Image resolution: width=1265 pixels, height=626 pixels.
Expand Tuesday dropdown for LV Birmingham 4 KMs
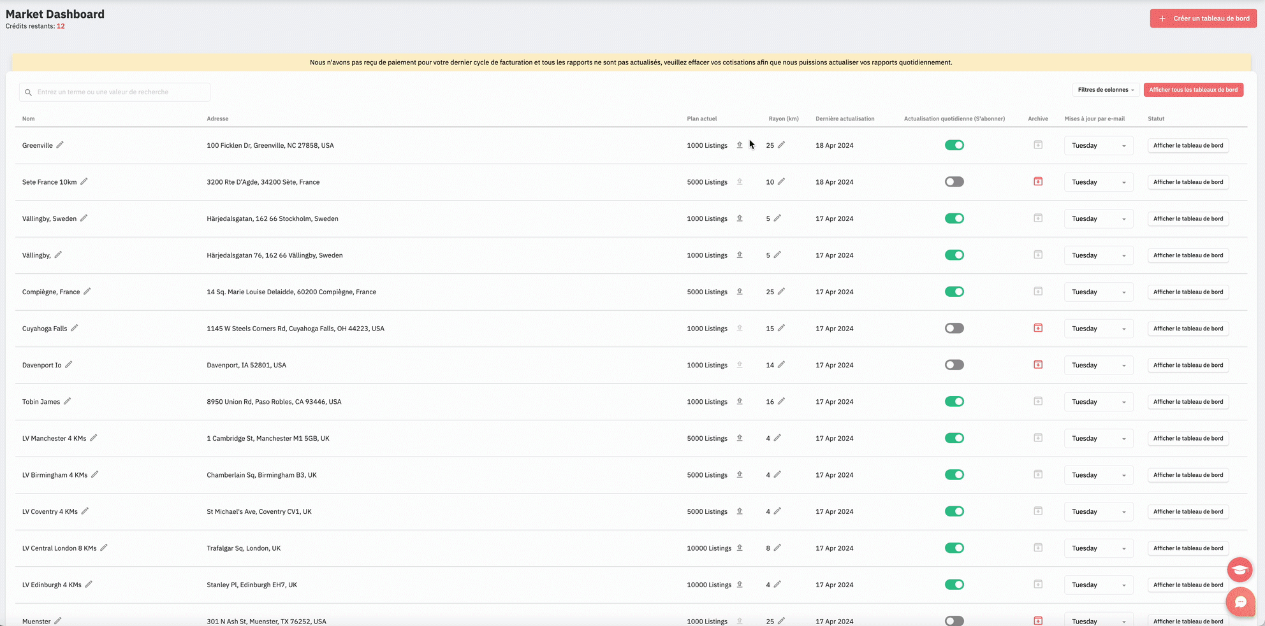click(x=1098, y=475)
